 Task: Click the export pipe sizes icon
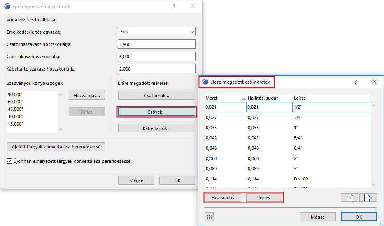tap(368, 197)
